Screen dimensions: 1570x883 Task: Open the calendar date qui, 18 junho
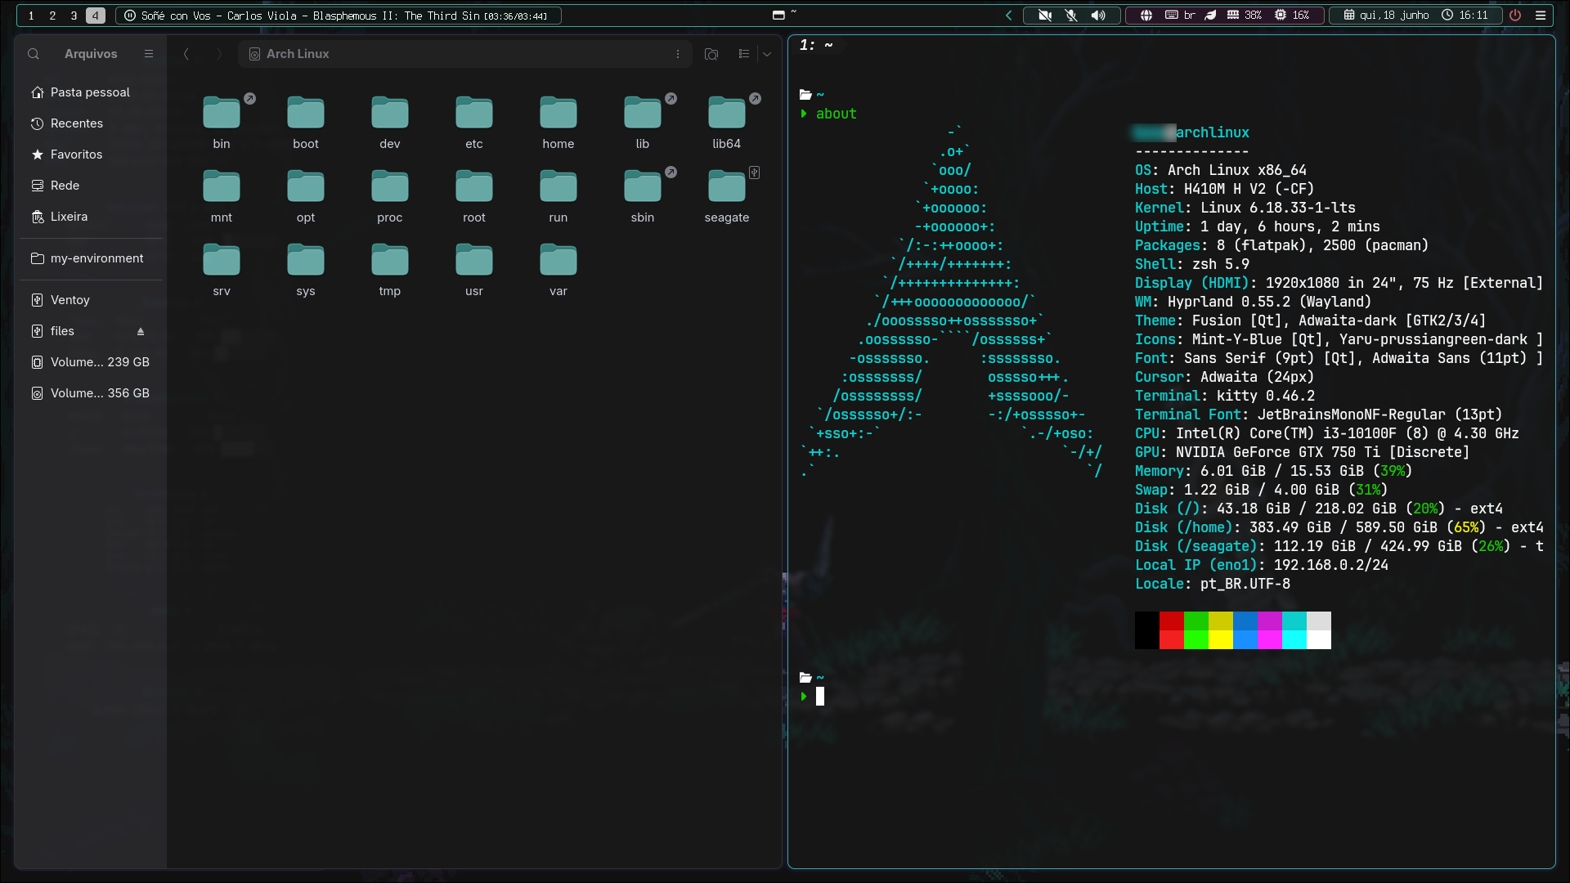coord(1386,16)
